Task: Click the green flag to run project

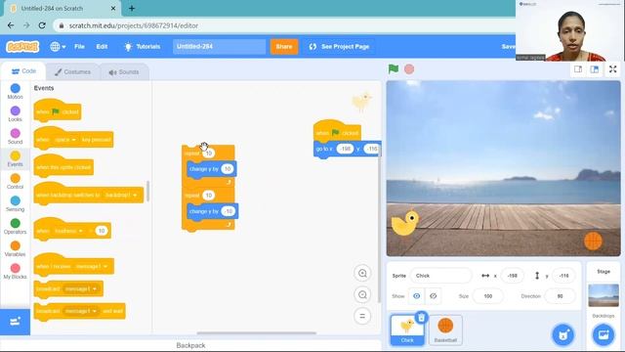Action: pos(394,69)
